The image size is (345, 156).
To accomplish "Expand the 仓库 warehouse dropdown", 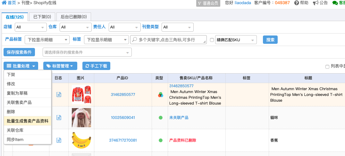I will click(x=76, y=27).
